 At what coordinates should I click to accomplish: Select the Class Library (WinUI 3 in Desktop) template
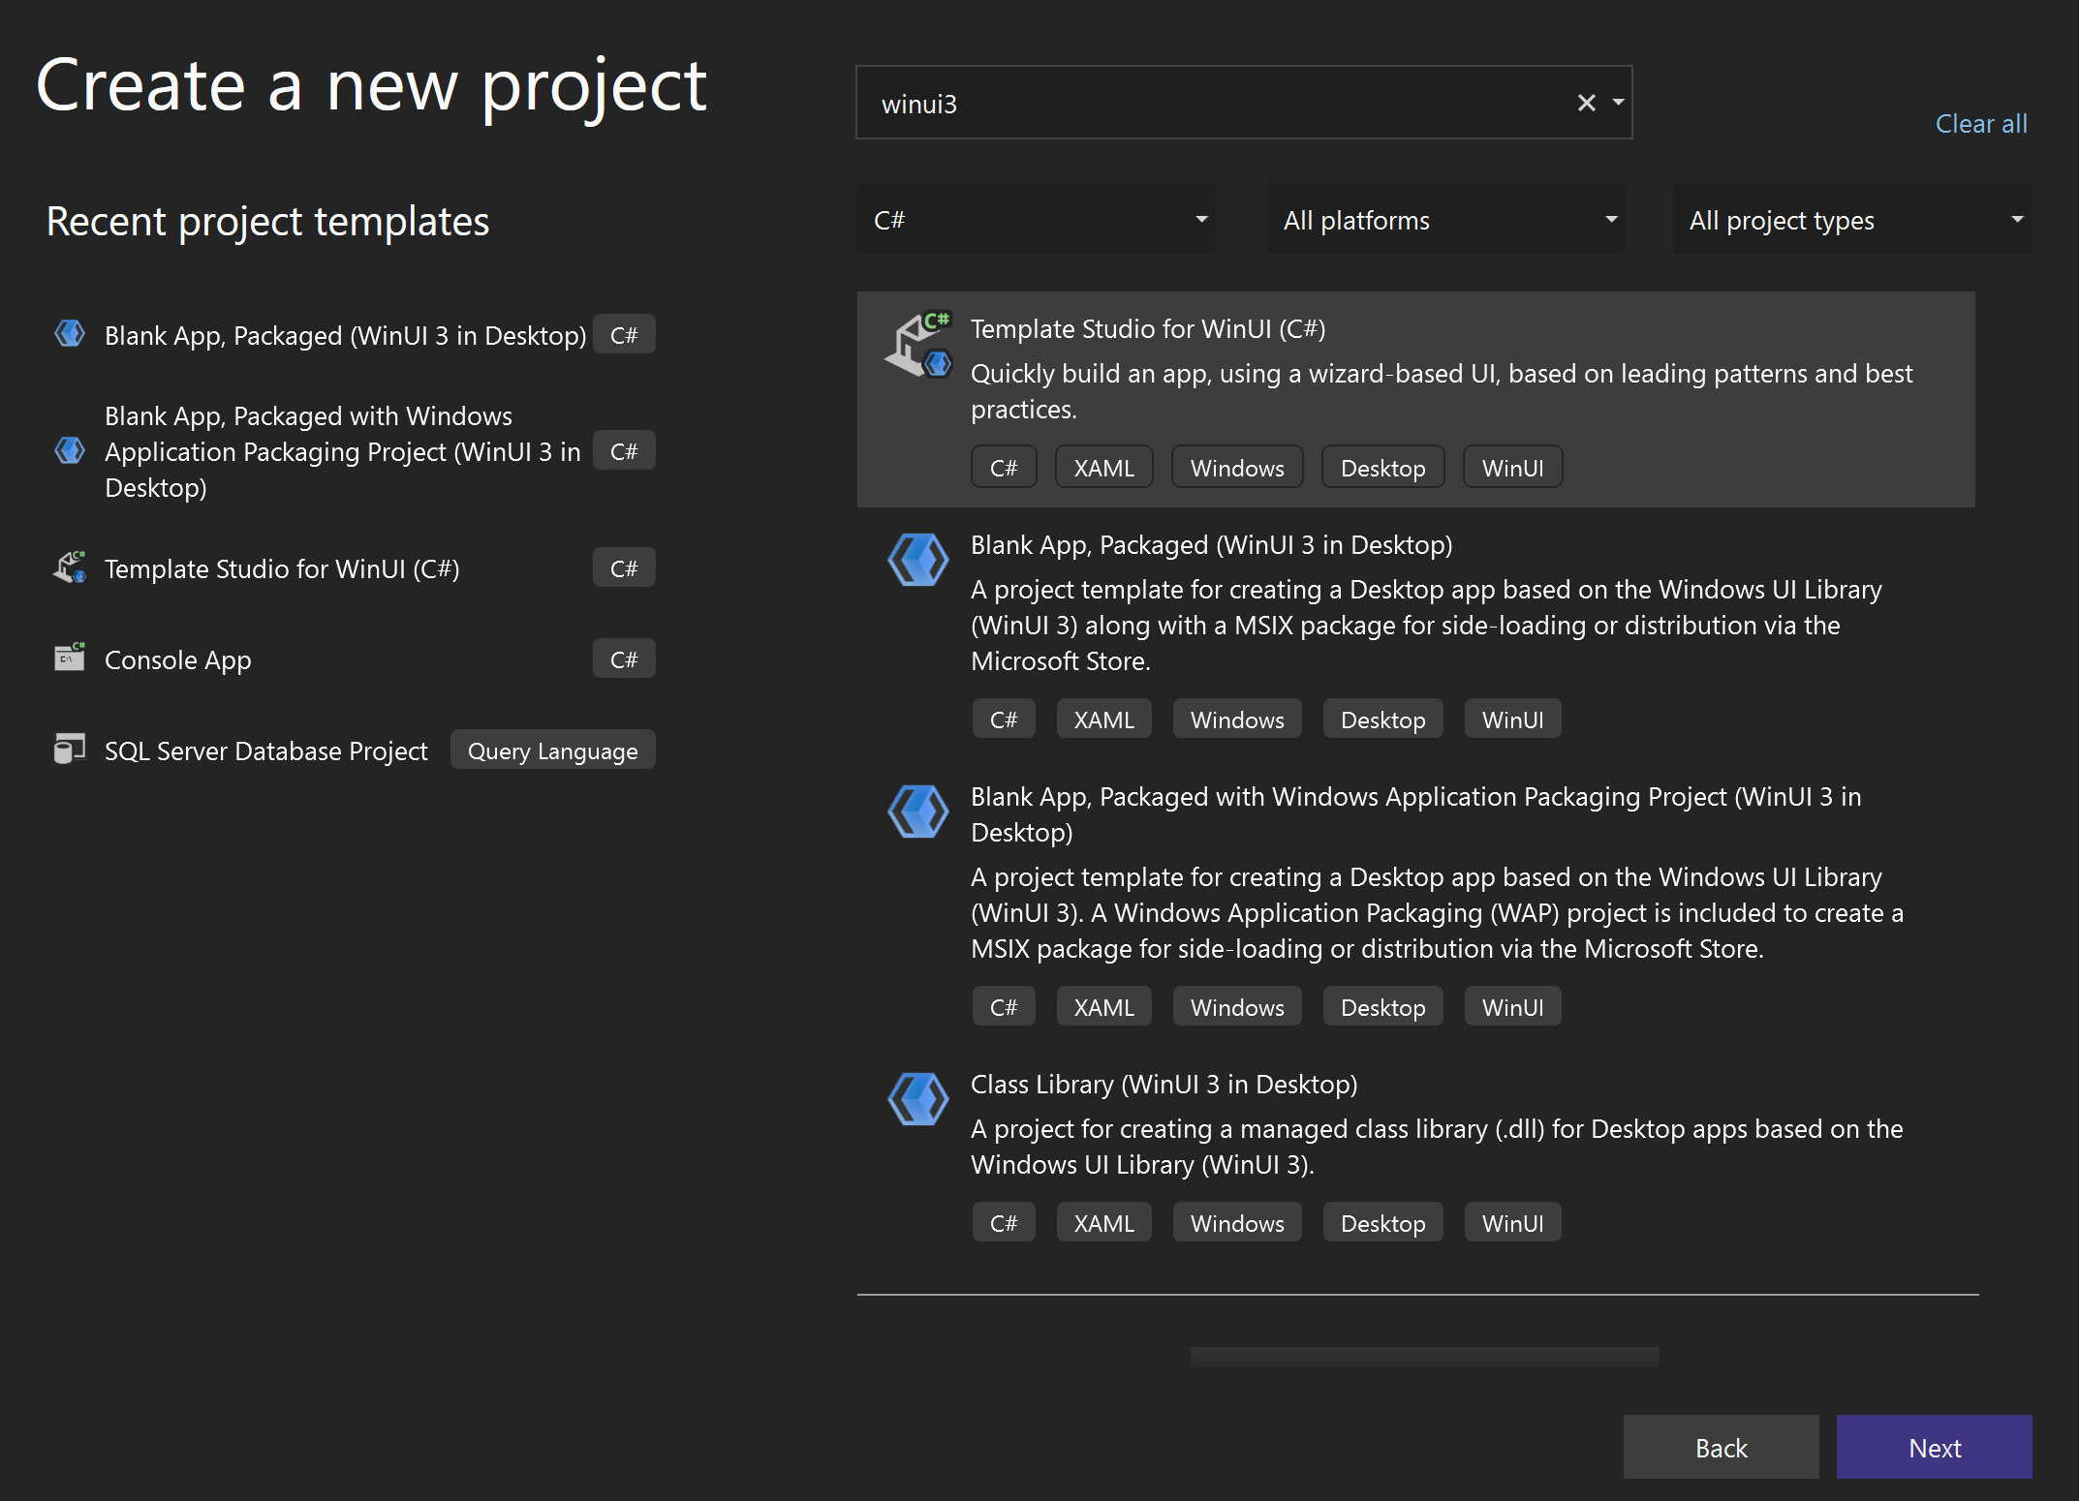coord(1164,1085)
